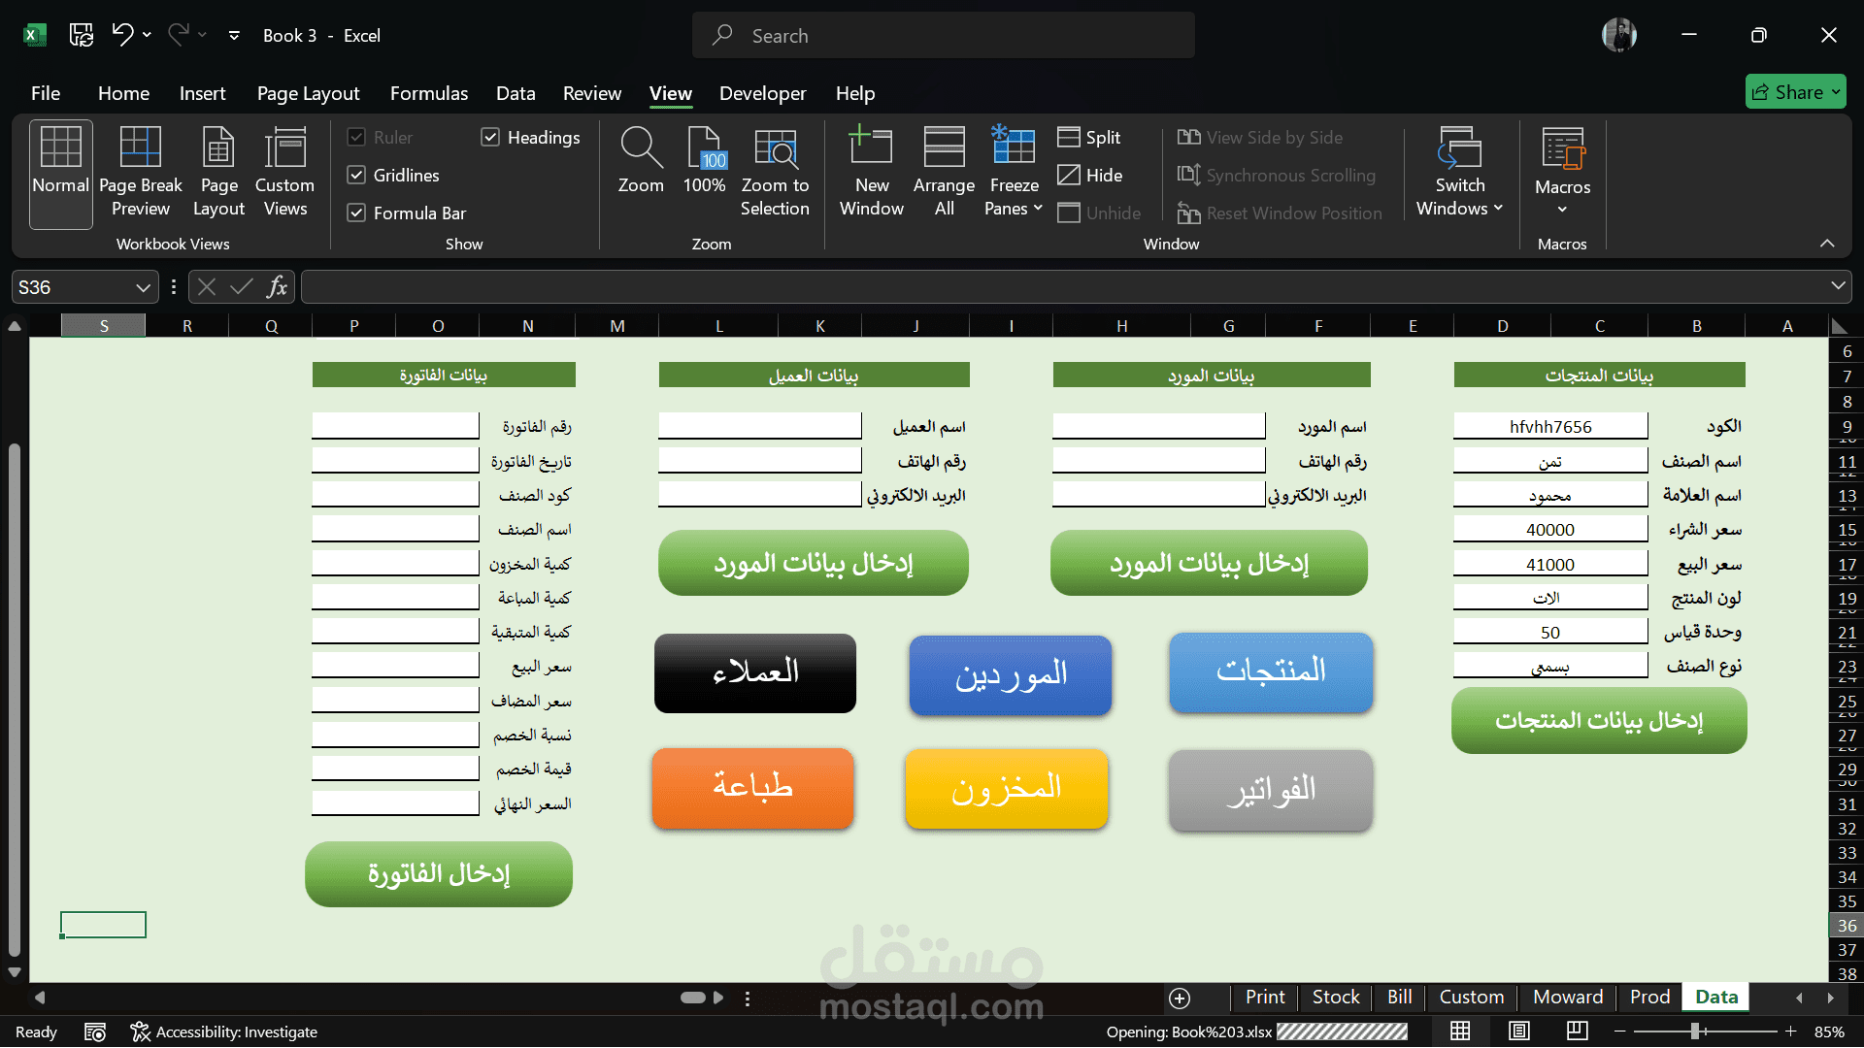Click Split window command
Image resolution: width=1864 pixels, height=1048 pixels.
point(1089,137)
